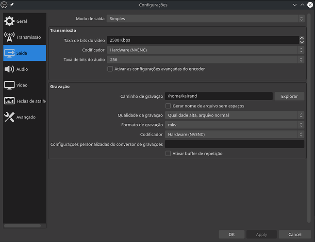Open the Formato de gravação dropdown
The height and width of the screenshot is (242, 315).
pyautogui.click(x=234, y=125)
